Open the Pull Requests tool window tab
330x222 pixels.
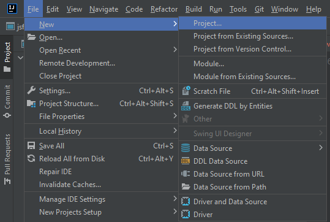tap(7, 159)
